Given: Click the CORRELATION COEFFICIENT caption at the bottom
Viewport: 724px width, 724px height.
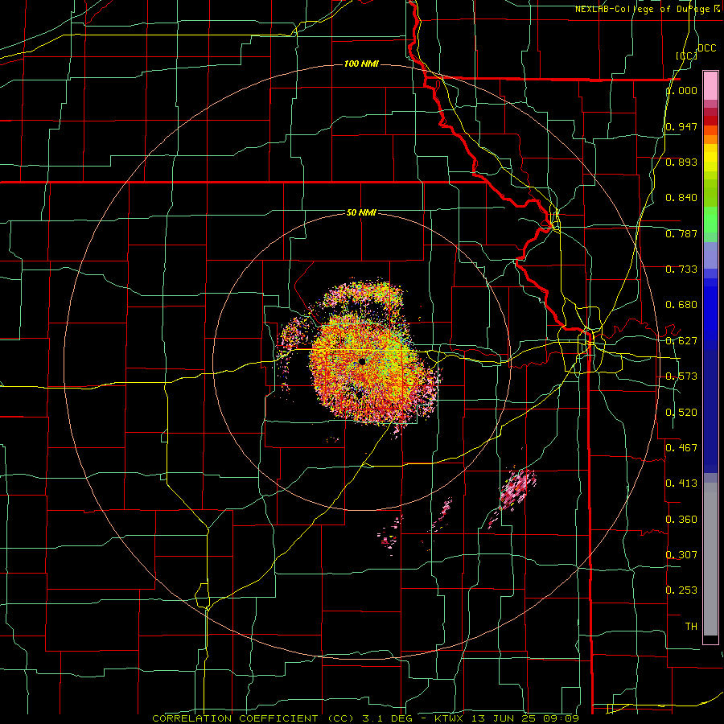Looking at the screenshot, I should [x=366, y=718].
